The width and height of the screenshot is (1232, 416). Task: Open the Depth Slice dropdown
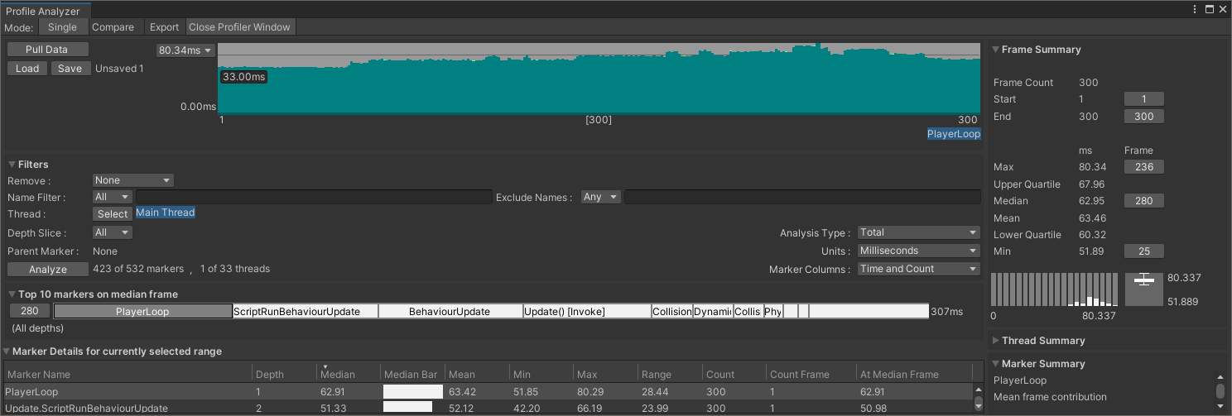click(113, 233)
